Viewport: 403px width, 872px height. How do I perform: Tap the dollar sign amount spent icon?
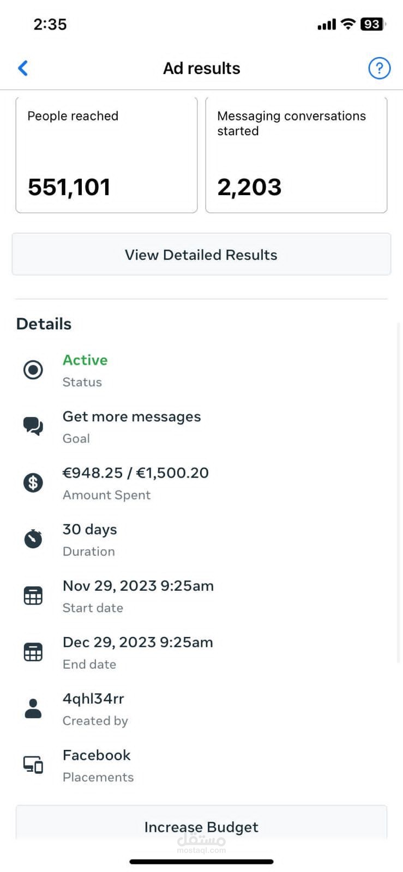(x=33, y=482)
